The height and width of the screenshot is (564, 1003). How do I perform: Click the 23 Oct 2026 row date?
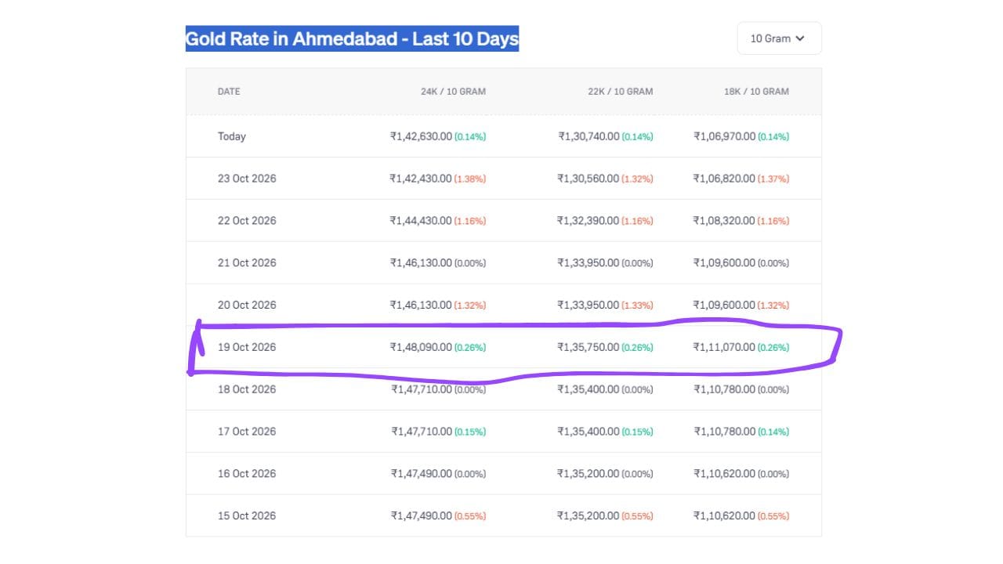pos(247,179)
